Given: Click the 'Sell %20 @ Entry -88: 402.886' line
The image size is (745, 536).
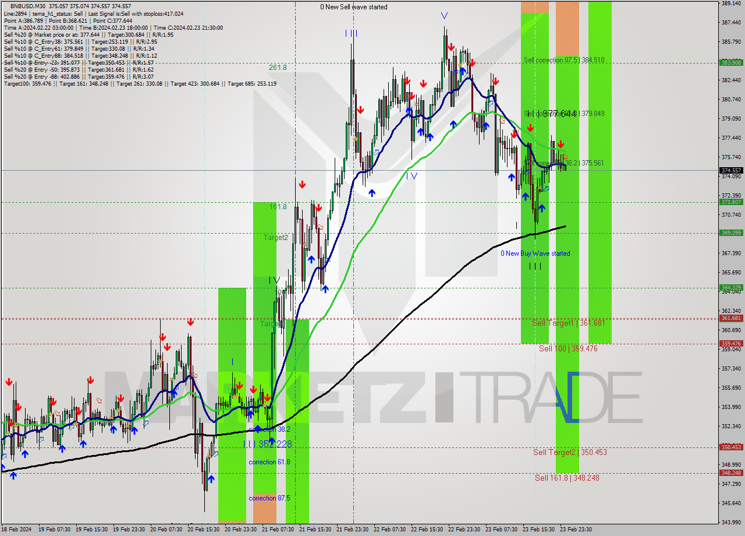Looking at the screenshot, I should 79,76.
